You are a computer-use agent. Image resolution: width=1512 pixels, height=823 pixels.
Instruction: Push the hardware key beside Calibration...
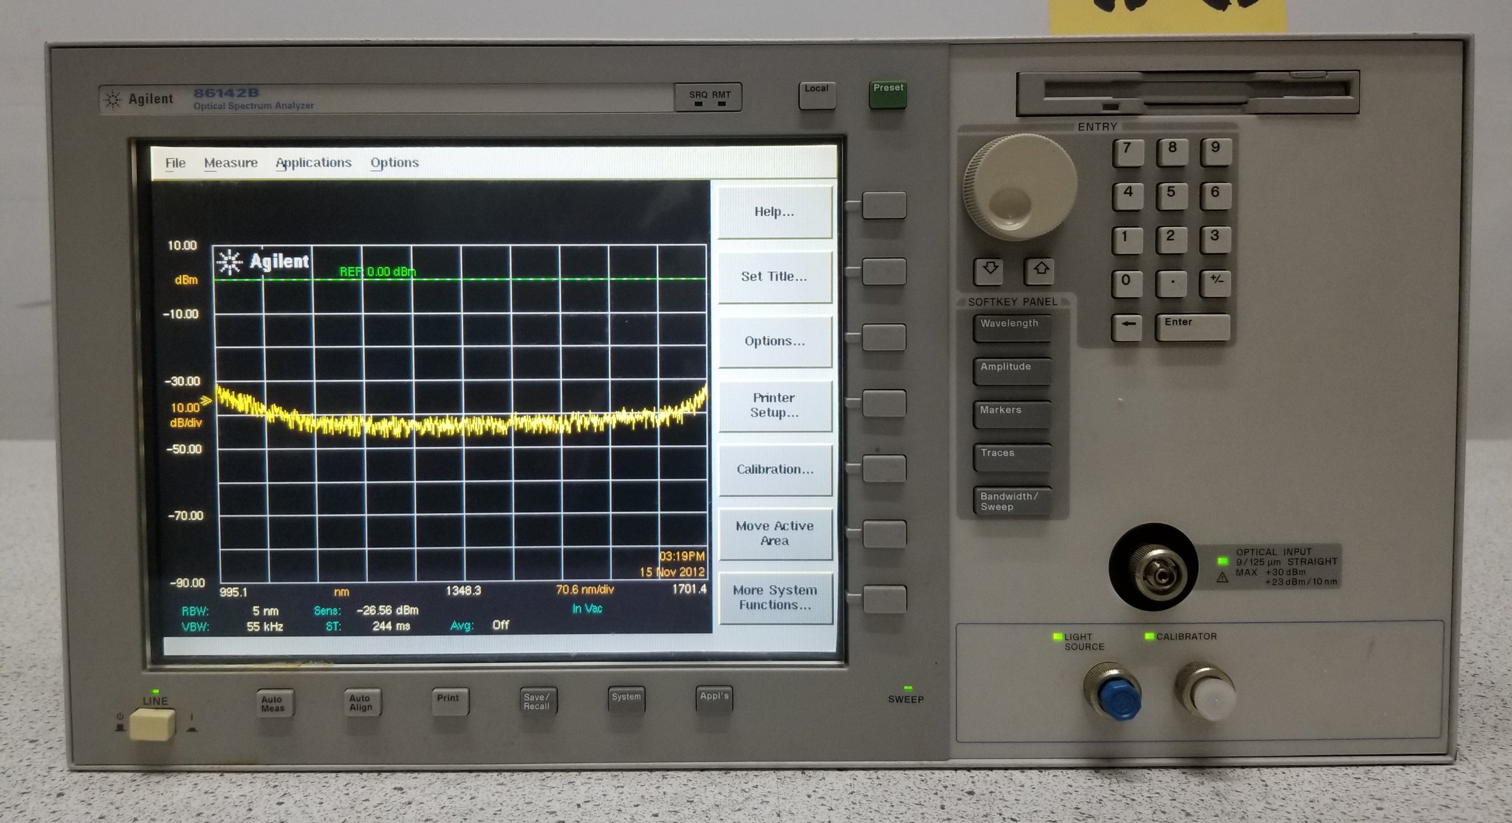pyautogui.click(x=884, y=468)
